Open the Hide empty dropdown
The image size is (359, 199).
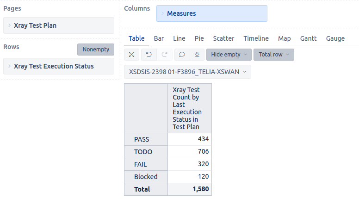[229, 55]
